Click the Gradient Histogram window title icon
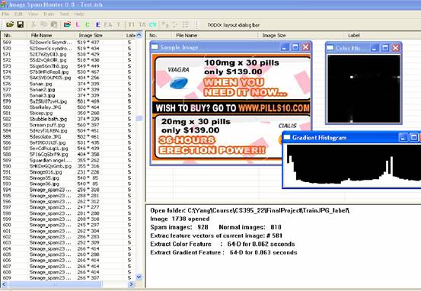Viewport: 421px width, 291px height. 287,137
